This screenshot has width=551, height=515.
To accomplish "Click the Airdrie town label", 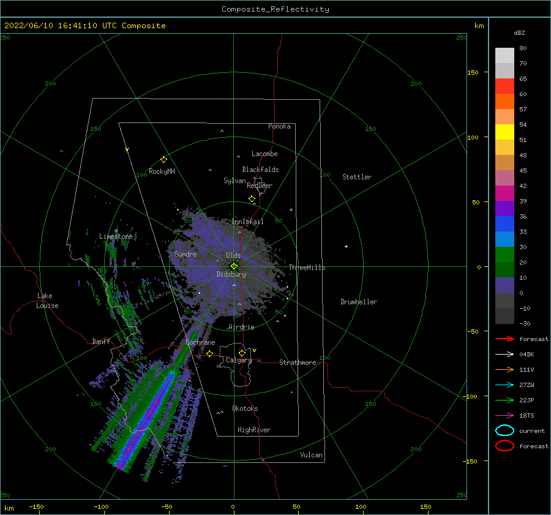I will click(x=241, y=327).
